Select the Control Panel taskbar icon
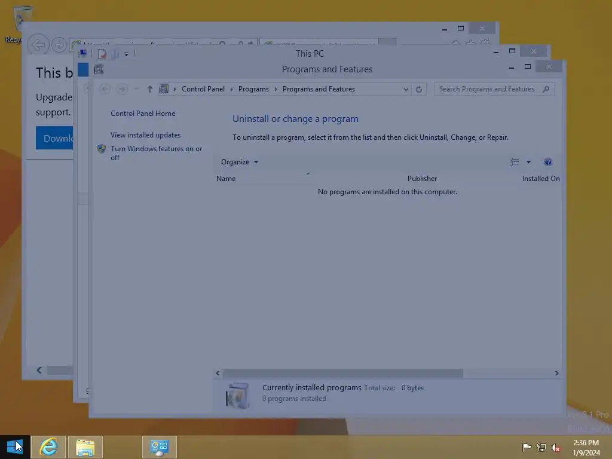The height and width of the screenshot is (459, 612). [x=159, y=447]
